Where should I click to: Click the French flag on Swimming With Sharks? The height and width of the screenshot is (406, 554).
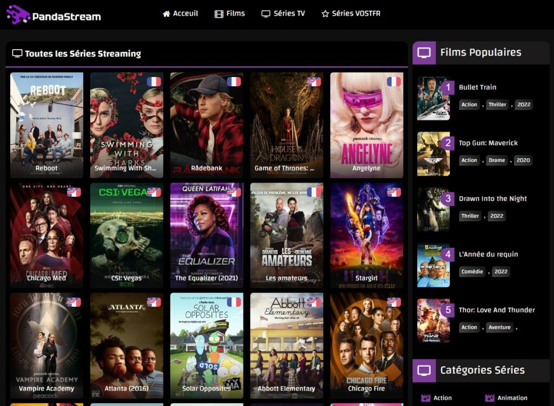click(154, 82)
